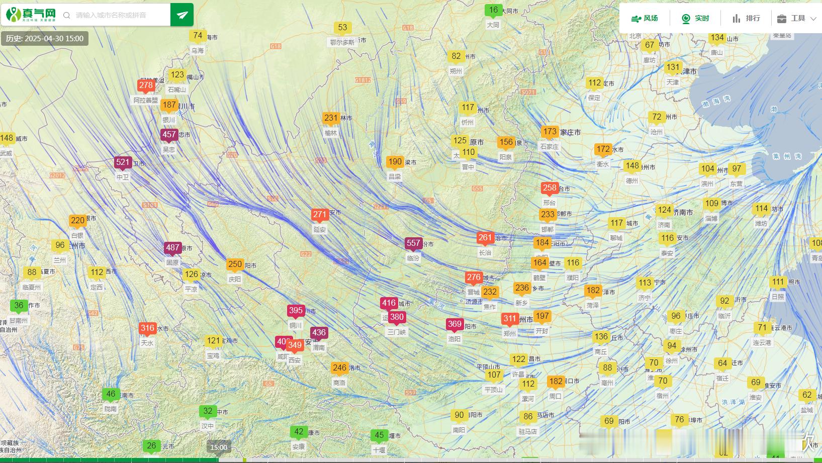The image size is (822, 463).
Task: Open the 123 石嘴山 marker
Action: click(x=177, y=75)
